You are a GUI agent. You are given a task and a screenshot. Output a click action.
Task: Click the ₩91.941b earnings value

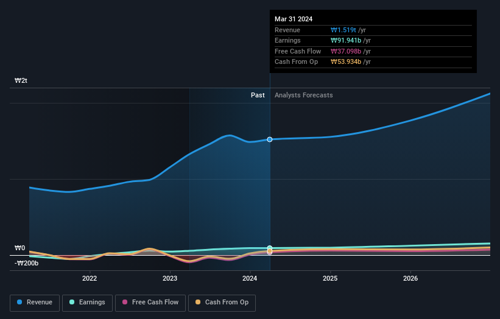tap(346, 40)
